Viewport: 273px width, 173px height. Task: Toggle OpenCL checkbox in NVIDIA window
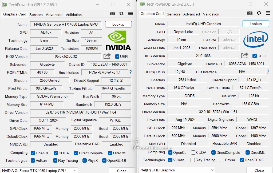(33, 153)
